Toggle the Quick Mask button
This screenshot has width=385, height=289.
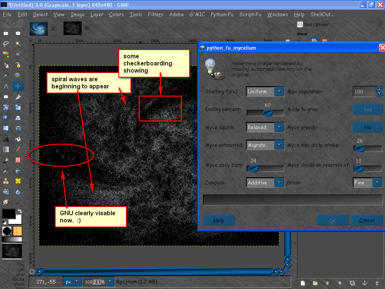point(32,272)
